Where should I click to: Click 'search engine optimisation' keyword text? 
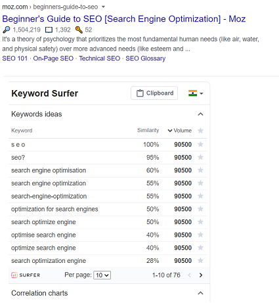[49, 170]
